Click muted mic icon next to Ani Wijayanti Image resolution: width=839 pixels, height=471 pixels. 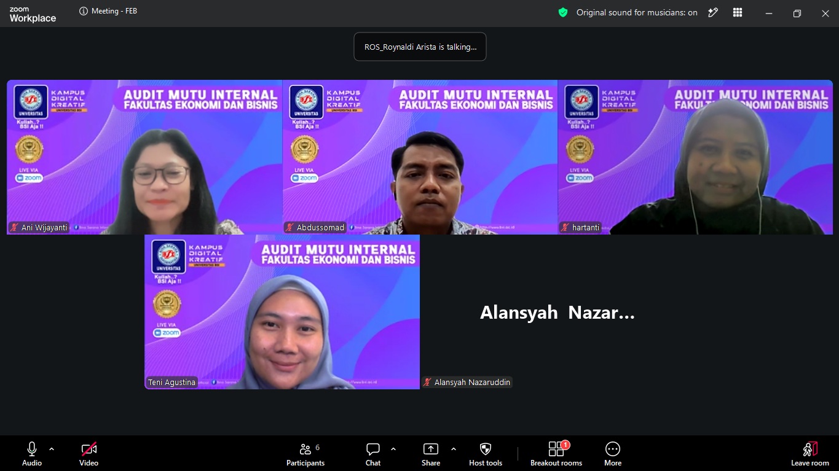click(14, 227)
